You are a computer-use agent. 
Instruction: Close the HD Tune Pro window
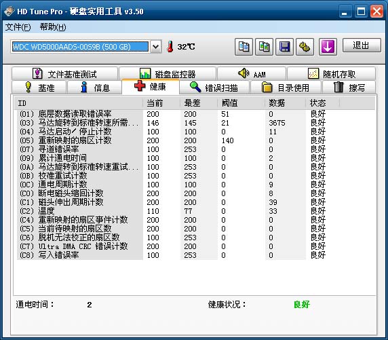click(x=376, y=12)
